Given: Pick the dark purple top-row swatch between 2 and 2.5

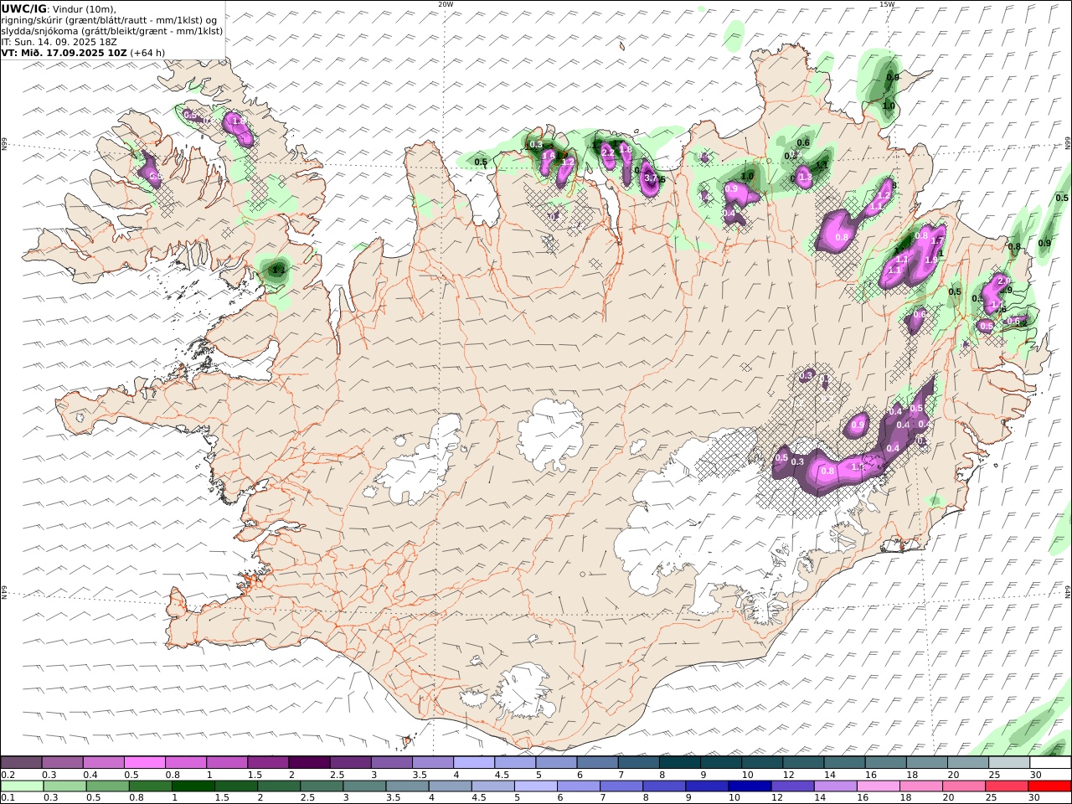Looking at the screenshot, I should pos(309,762).
